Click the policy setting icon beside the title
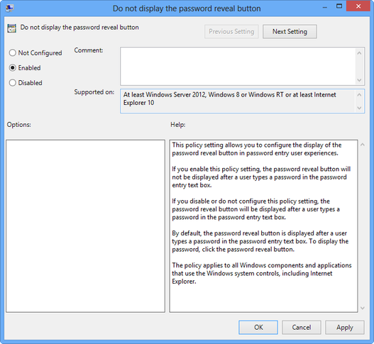 click(x=11, y=28)
